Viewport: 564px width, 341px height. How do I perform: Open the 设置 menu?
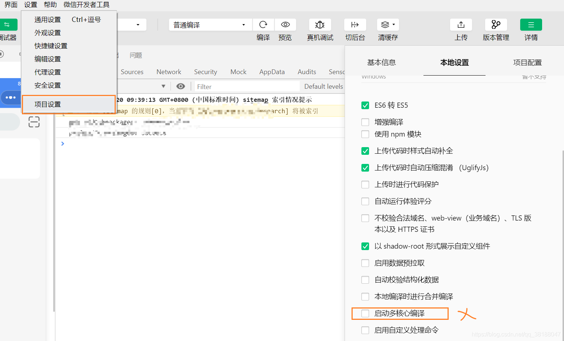pyautogui.click(x=31, y=5)
